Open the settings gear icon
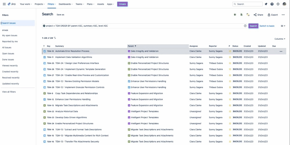 click(x=278, y=4)
